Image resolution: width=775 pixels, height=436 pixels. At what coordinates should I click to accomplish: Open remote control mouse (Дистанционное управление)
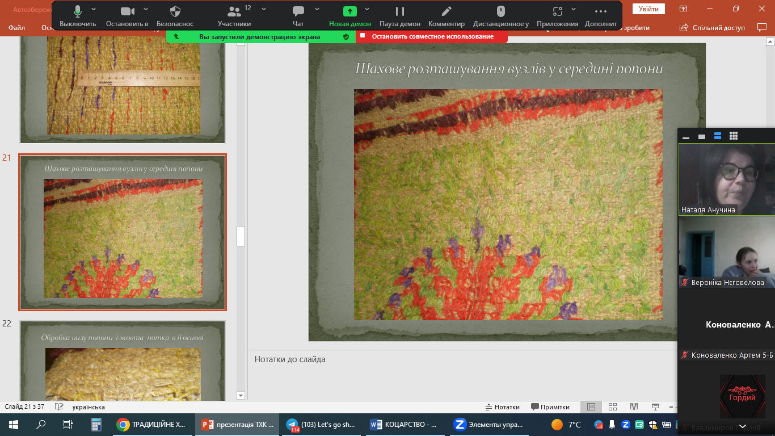(x=501, y=15)
